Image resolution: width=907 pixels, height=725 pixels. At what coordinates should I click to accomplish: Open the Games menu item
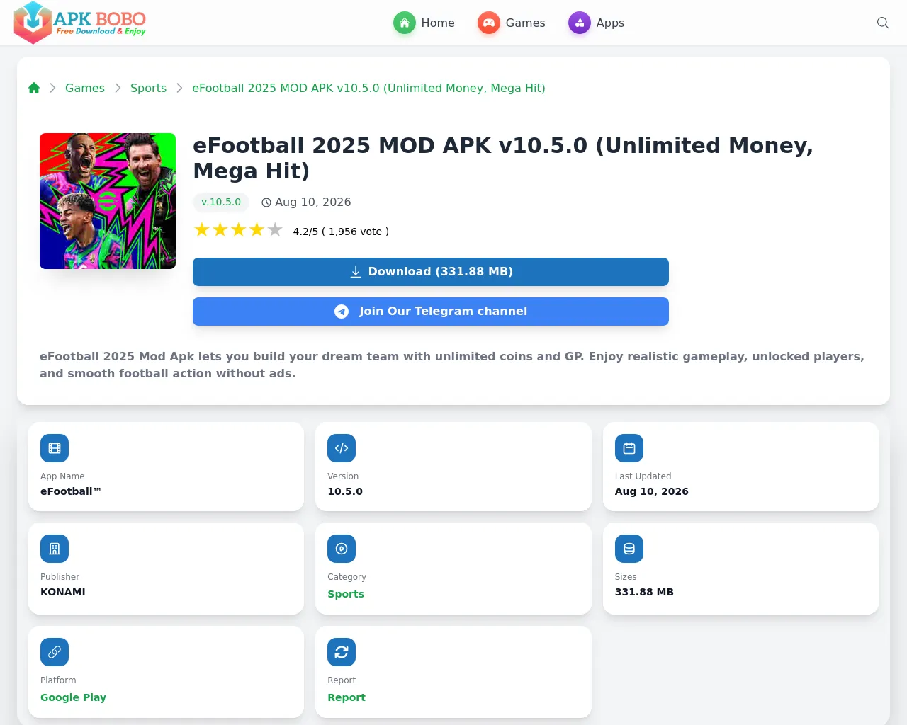[x=511, y=23]
